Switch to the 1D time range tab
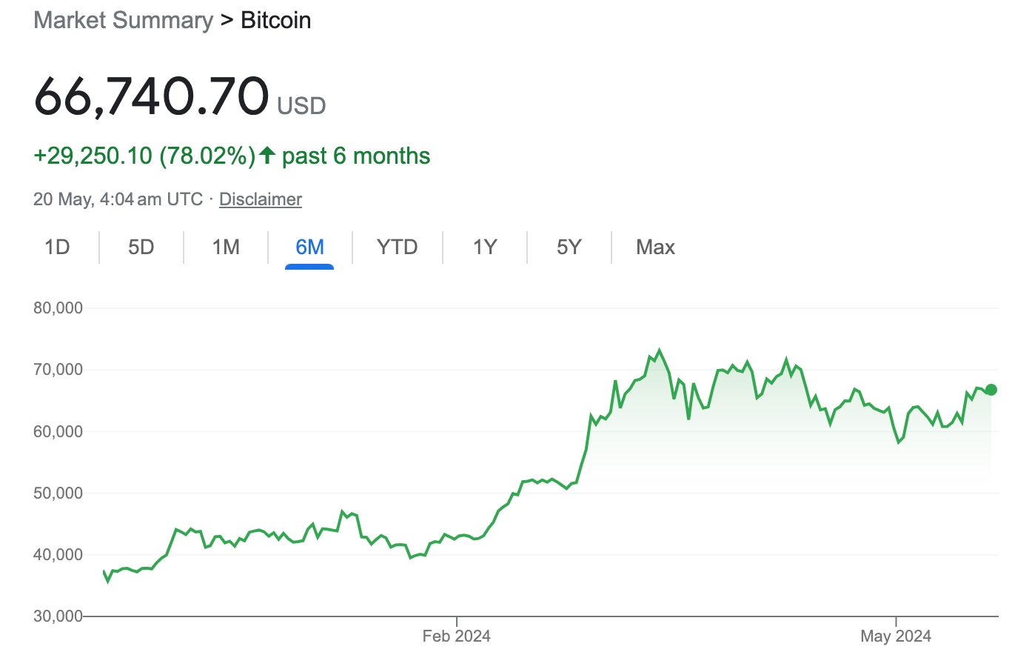1032x655 pixels. click(x=57, y=247)
